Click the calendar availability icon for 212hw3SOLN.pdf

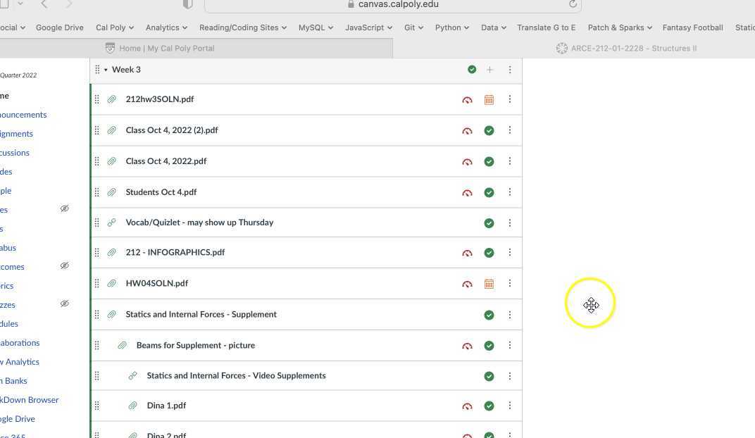click(489, 100)
